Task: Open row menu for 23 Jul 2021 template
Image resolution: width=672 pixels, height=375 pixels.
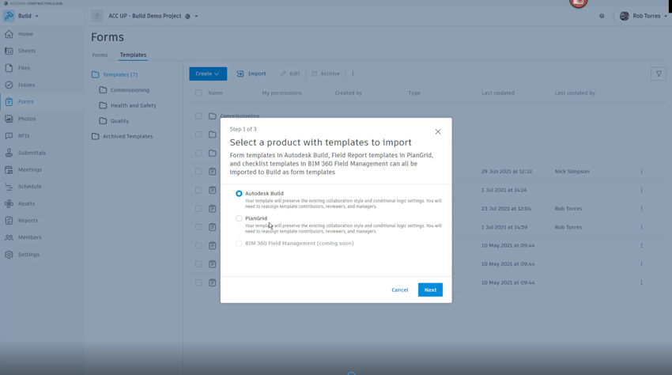Action: (x=642, y=209)
